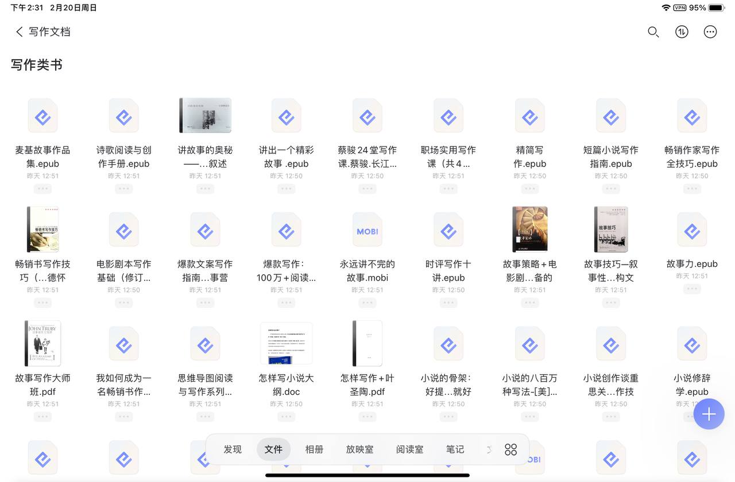735x482 pixels.
Task: Tap the blue plus add button
Action: (x=709, y=414)
